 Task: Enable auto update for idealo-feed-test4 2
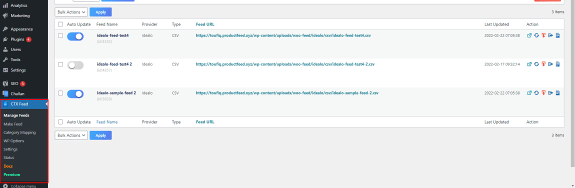click(x=75, y=65)
